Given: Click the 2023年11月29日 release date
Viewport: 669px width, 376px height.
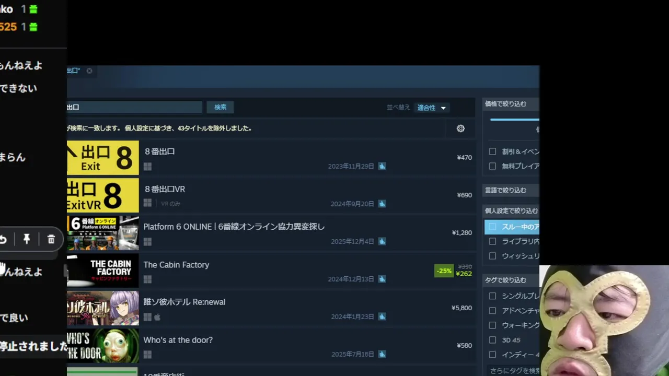Looking at the screenshot, I should [x=351, y=166].
